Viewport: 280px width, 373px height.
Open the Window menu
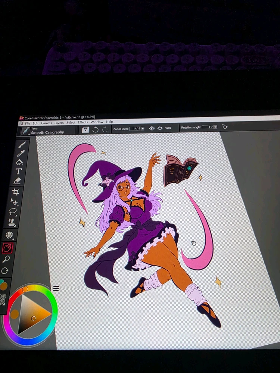point(97,122)
